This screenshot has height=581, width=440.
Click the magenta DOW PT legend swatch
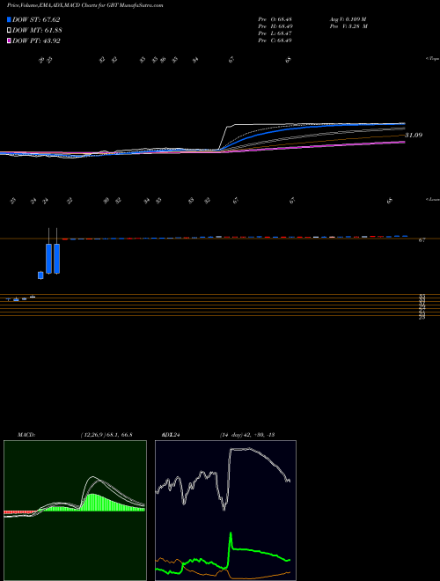pos(9,40)
